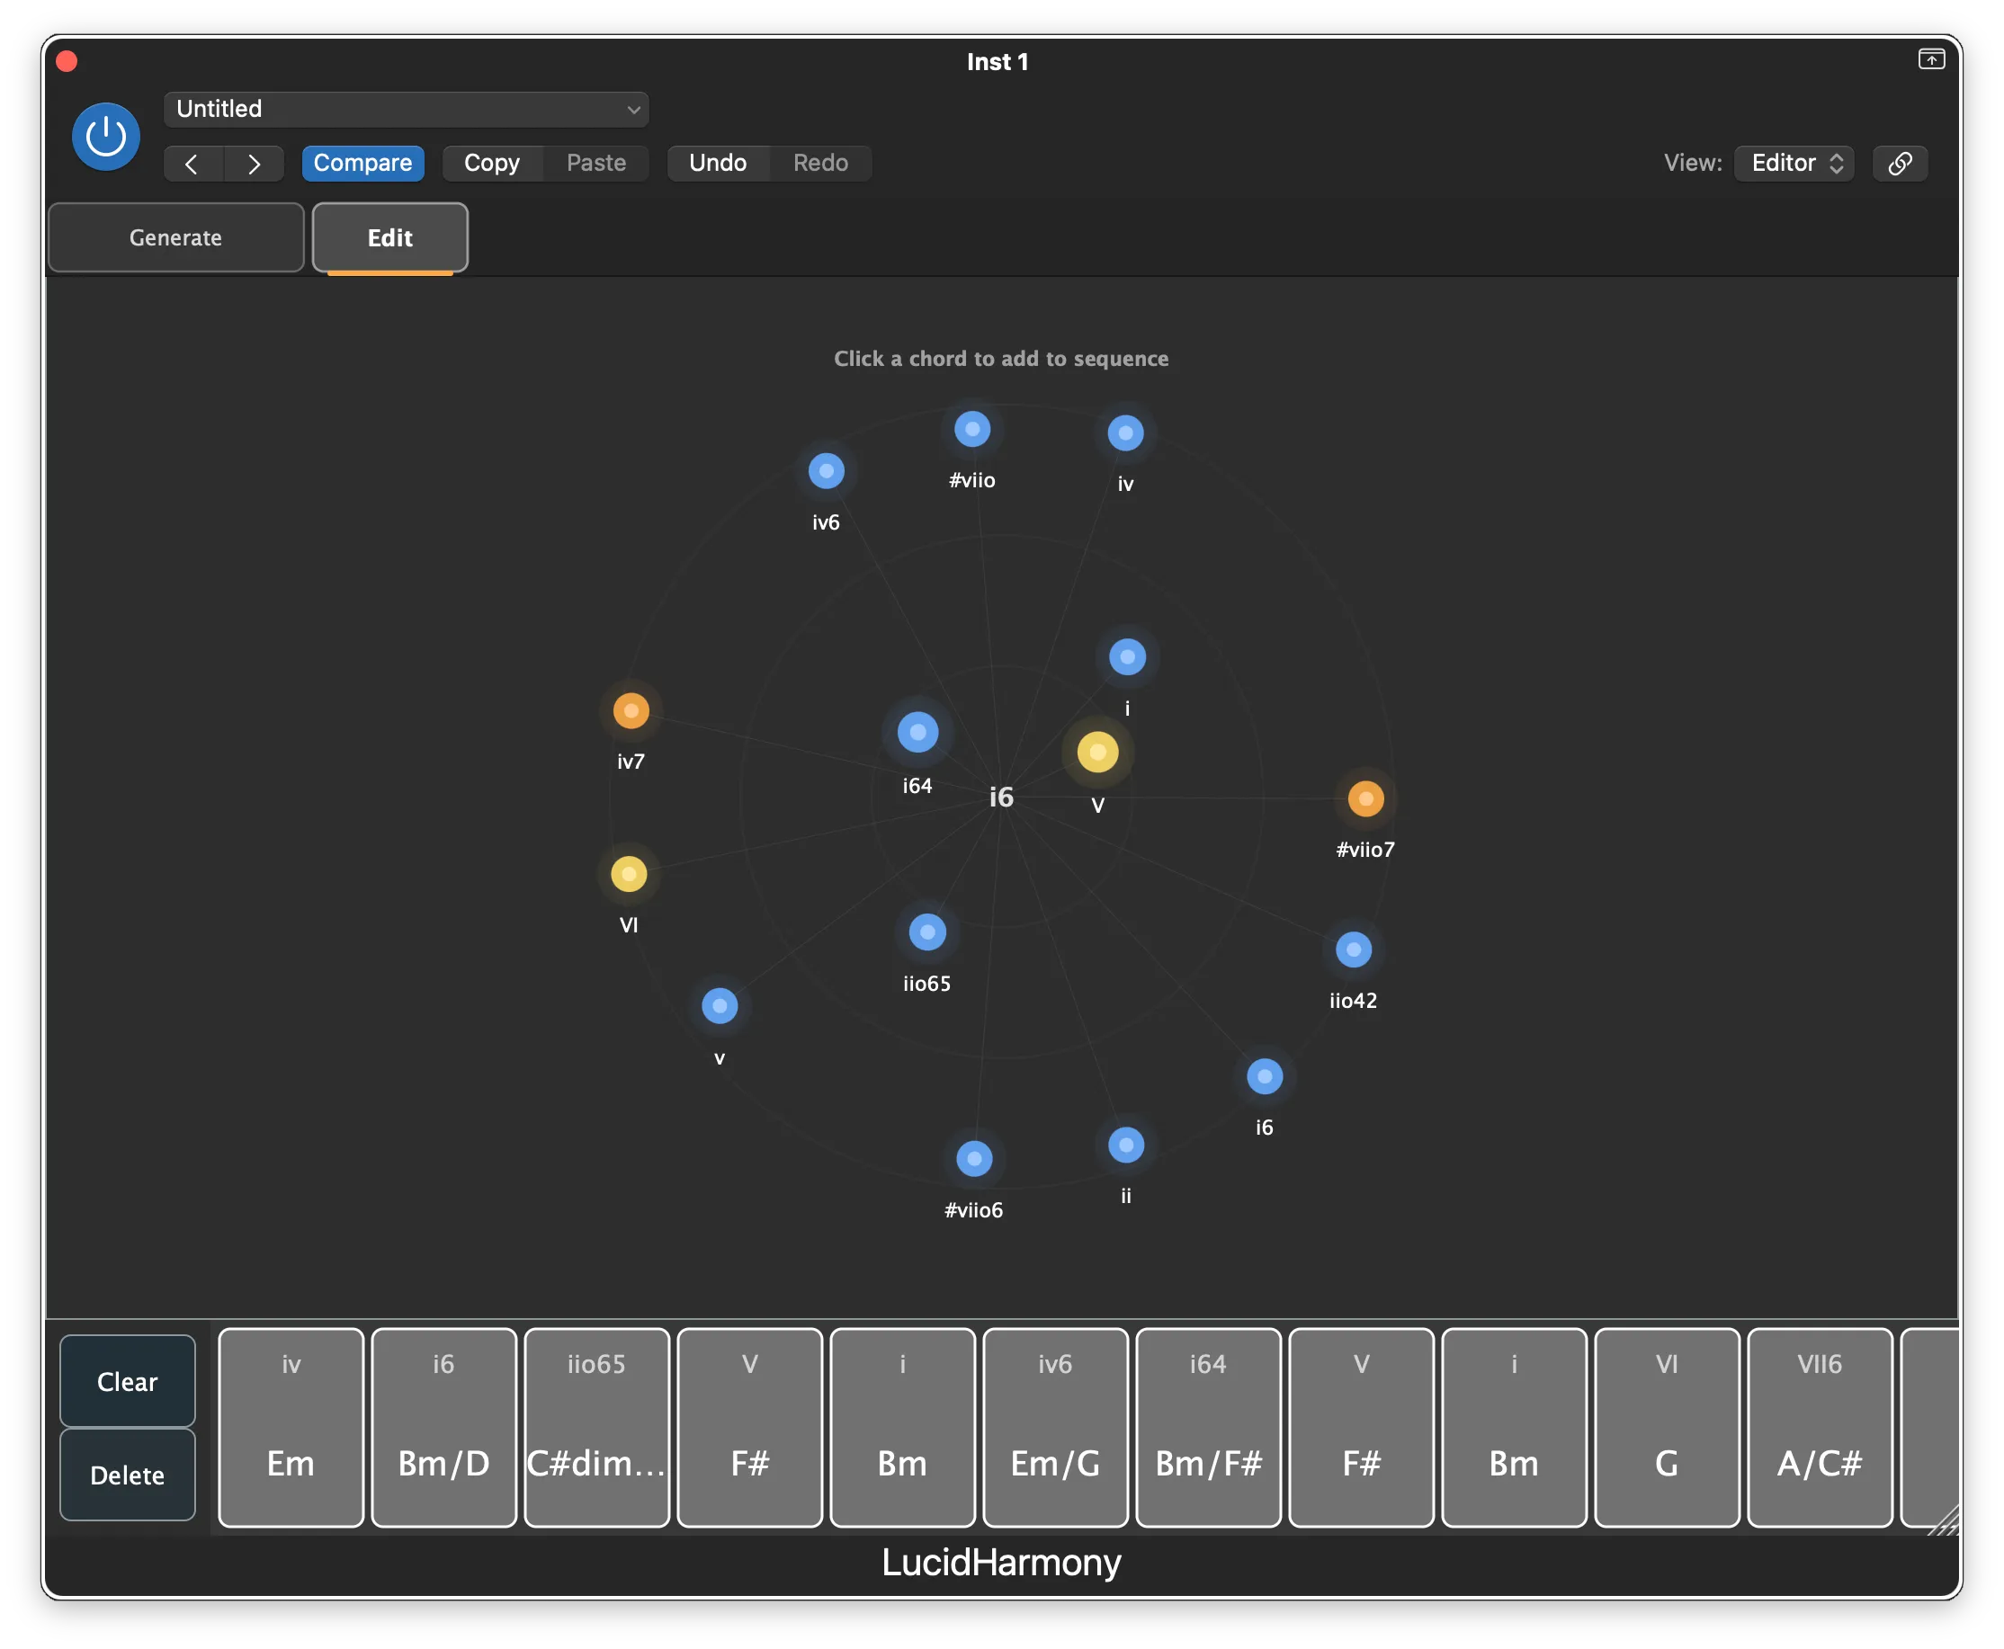2004x1649 pixels.
Task: Select the lowercase v chord node
Action: pos(720,1006)
